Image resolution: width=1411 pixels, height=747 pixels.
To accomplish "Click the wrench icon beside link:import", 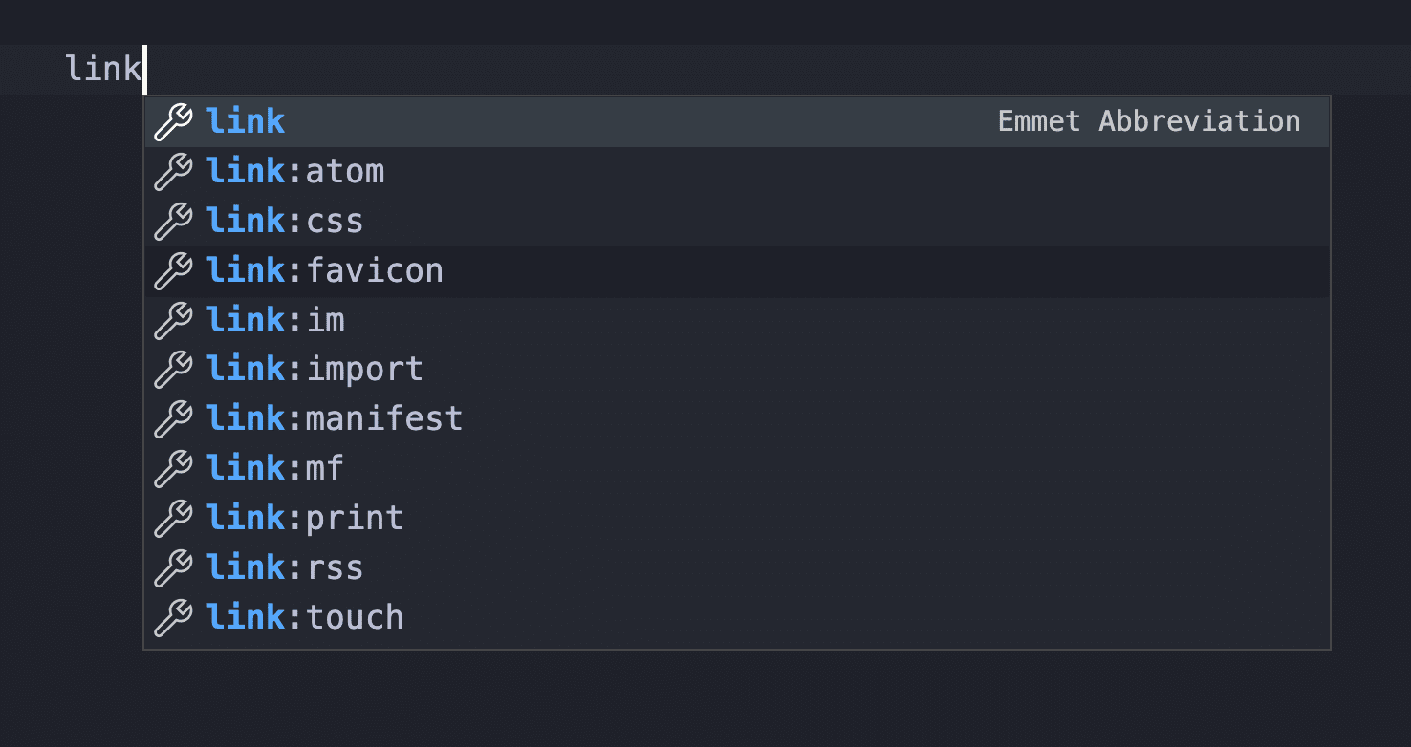I will (x=172, y=370).
